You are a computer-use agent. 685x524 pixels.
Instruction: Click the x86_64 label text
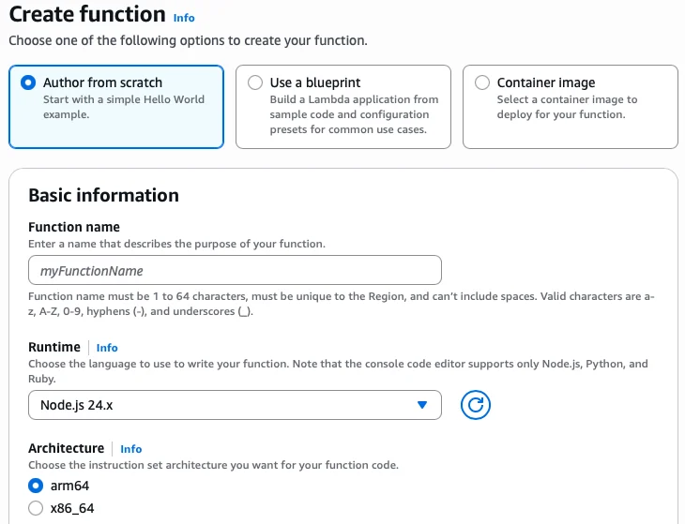tap(72, 508)
